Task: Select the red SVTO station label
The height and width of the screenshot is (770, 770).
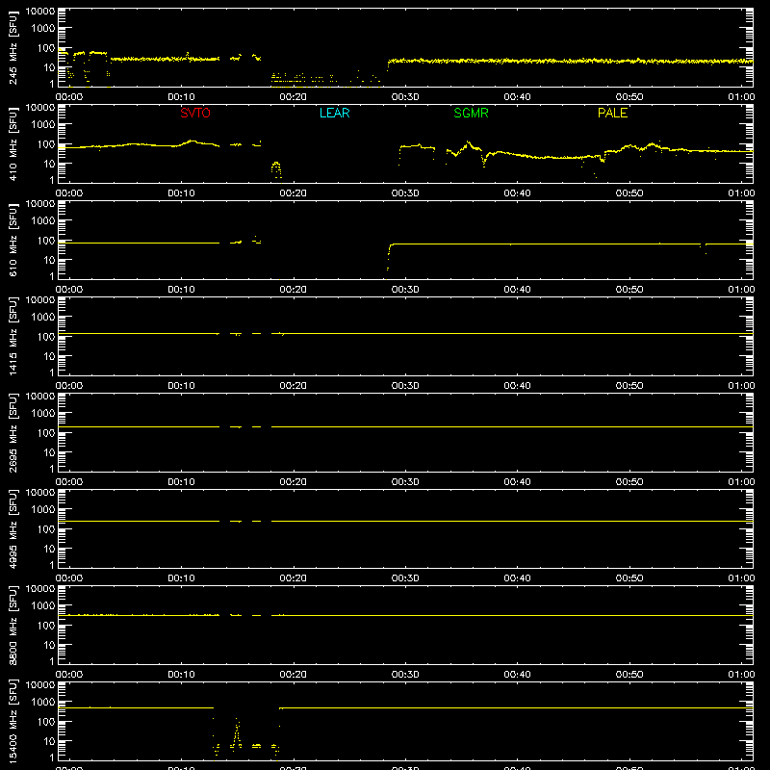Action: click(195, 113)
